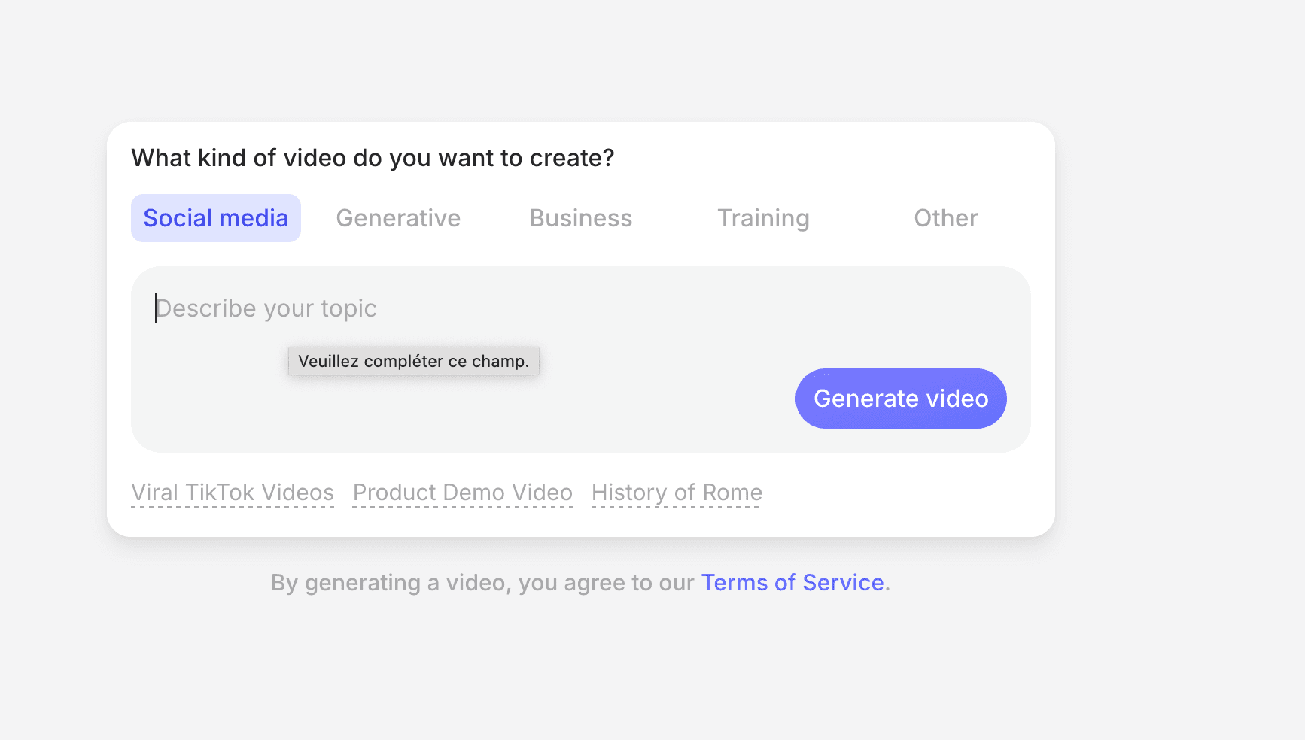Dismiss the French validation tooltip
1305x740 pixels.
tap(413, 361)
